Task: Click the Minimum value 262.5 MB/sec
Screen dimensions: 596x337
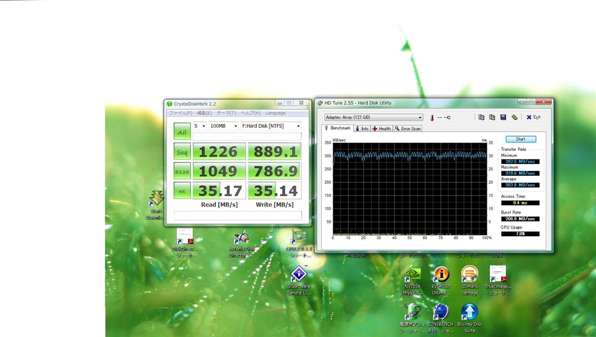Action: click(x=520, y=161)
